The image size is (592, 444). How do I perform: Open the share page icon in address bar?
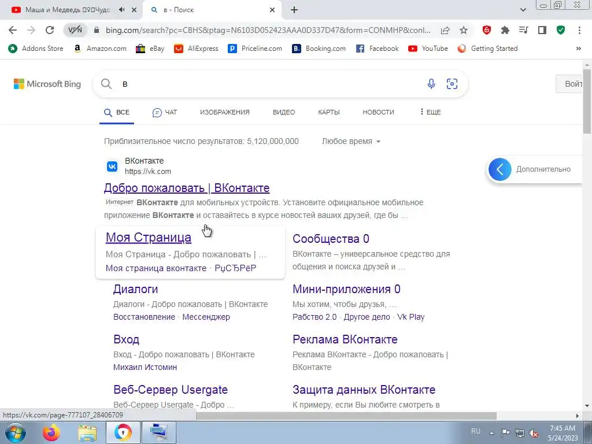pos(445,30)
